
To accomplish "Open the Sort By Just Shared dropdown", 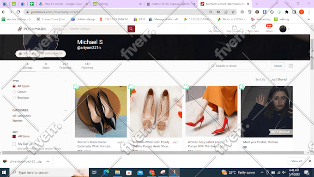I will (x=281, y=80).
